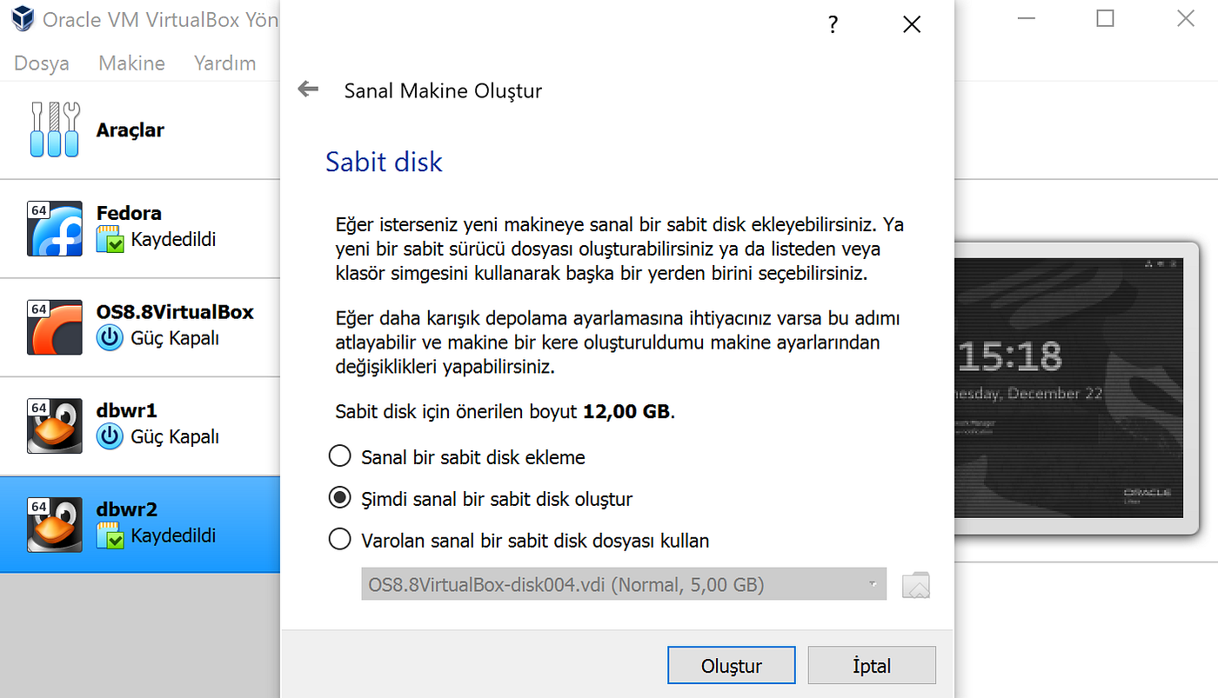Click the '12,00 GB' recommended size text
The height and width of the screenshot is (698, 1218).
point(626,411)
